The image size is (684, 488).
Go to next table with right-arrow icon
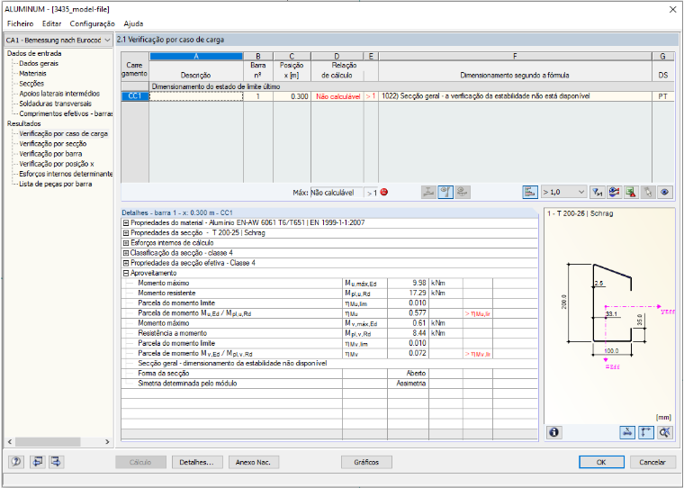(x=57, y=461)
